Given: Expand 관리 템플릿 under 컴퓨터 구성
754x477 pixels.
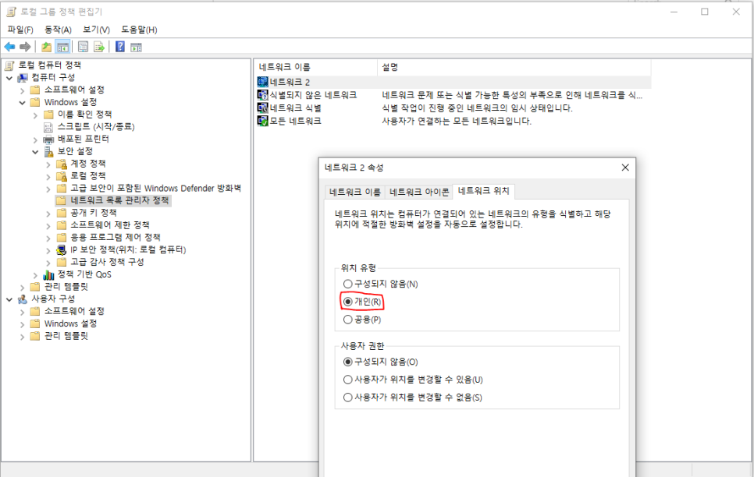Looking at the screenshot, I should [22, 288].
